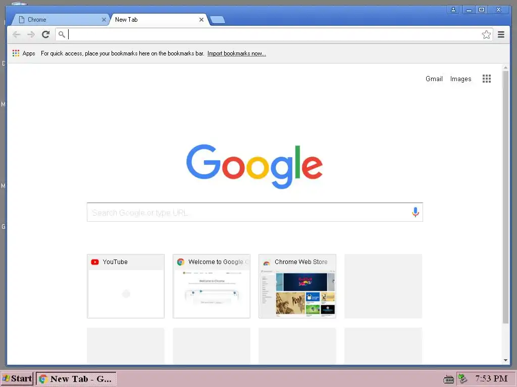Click the Search Google or type URL box
This screenshot has width=517, height=387.
(254, 212)
